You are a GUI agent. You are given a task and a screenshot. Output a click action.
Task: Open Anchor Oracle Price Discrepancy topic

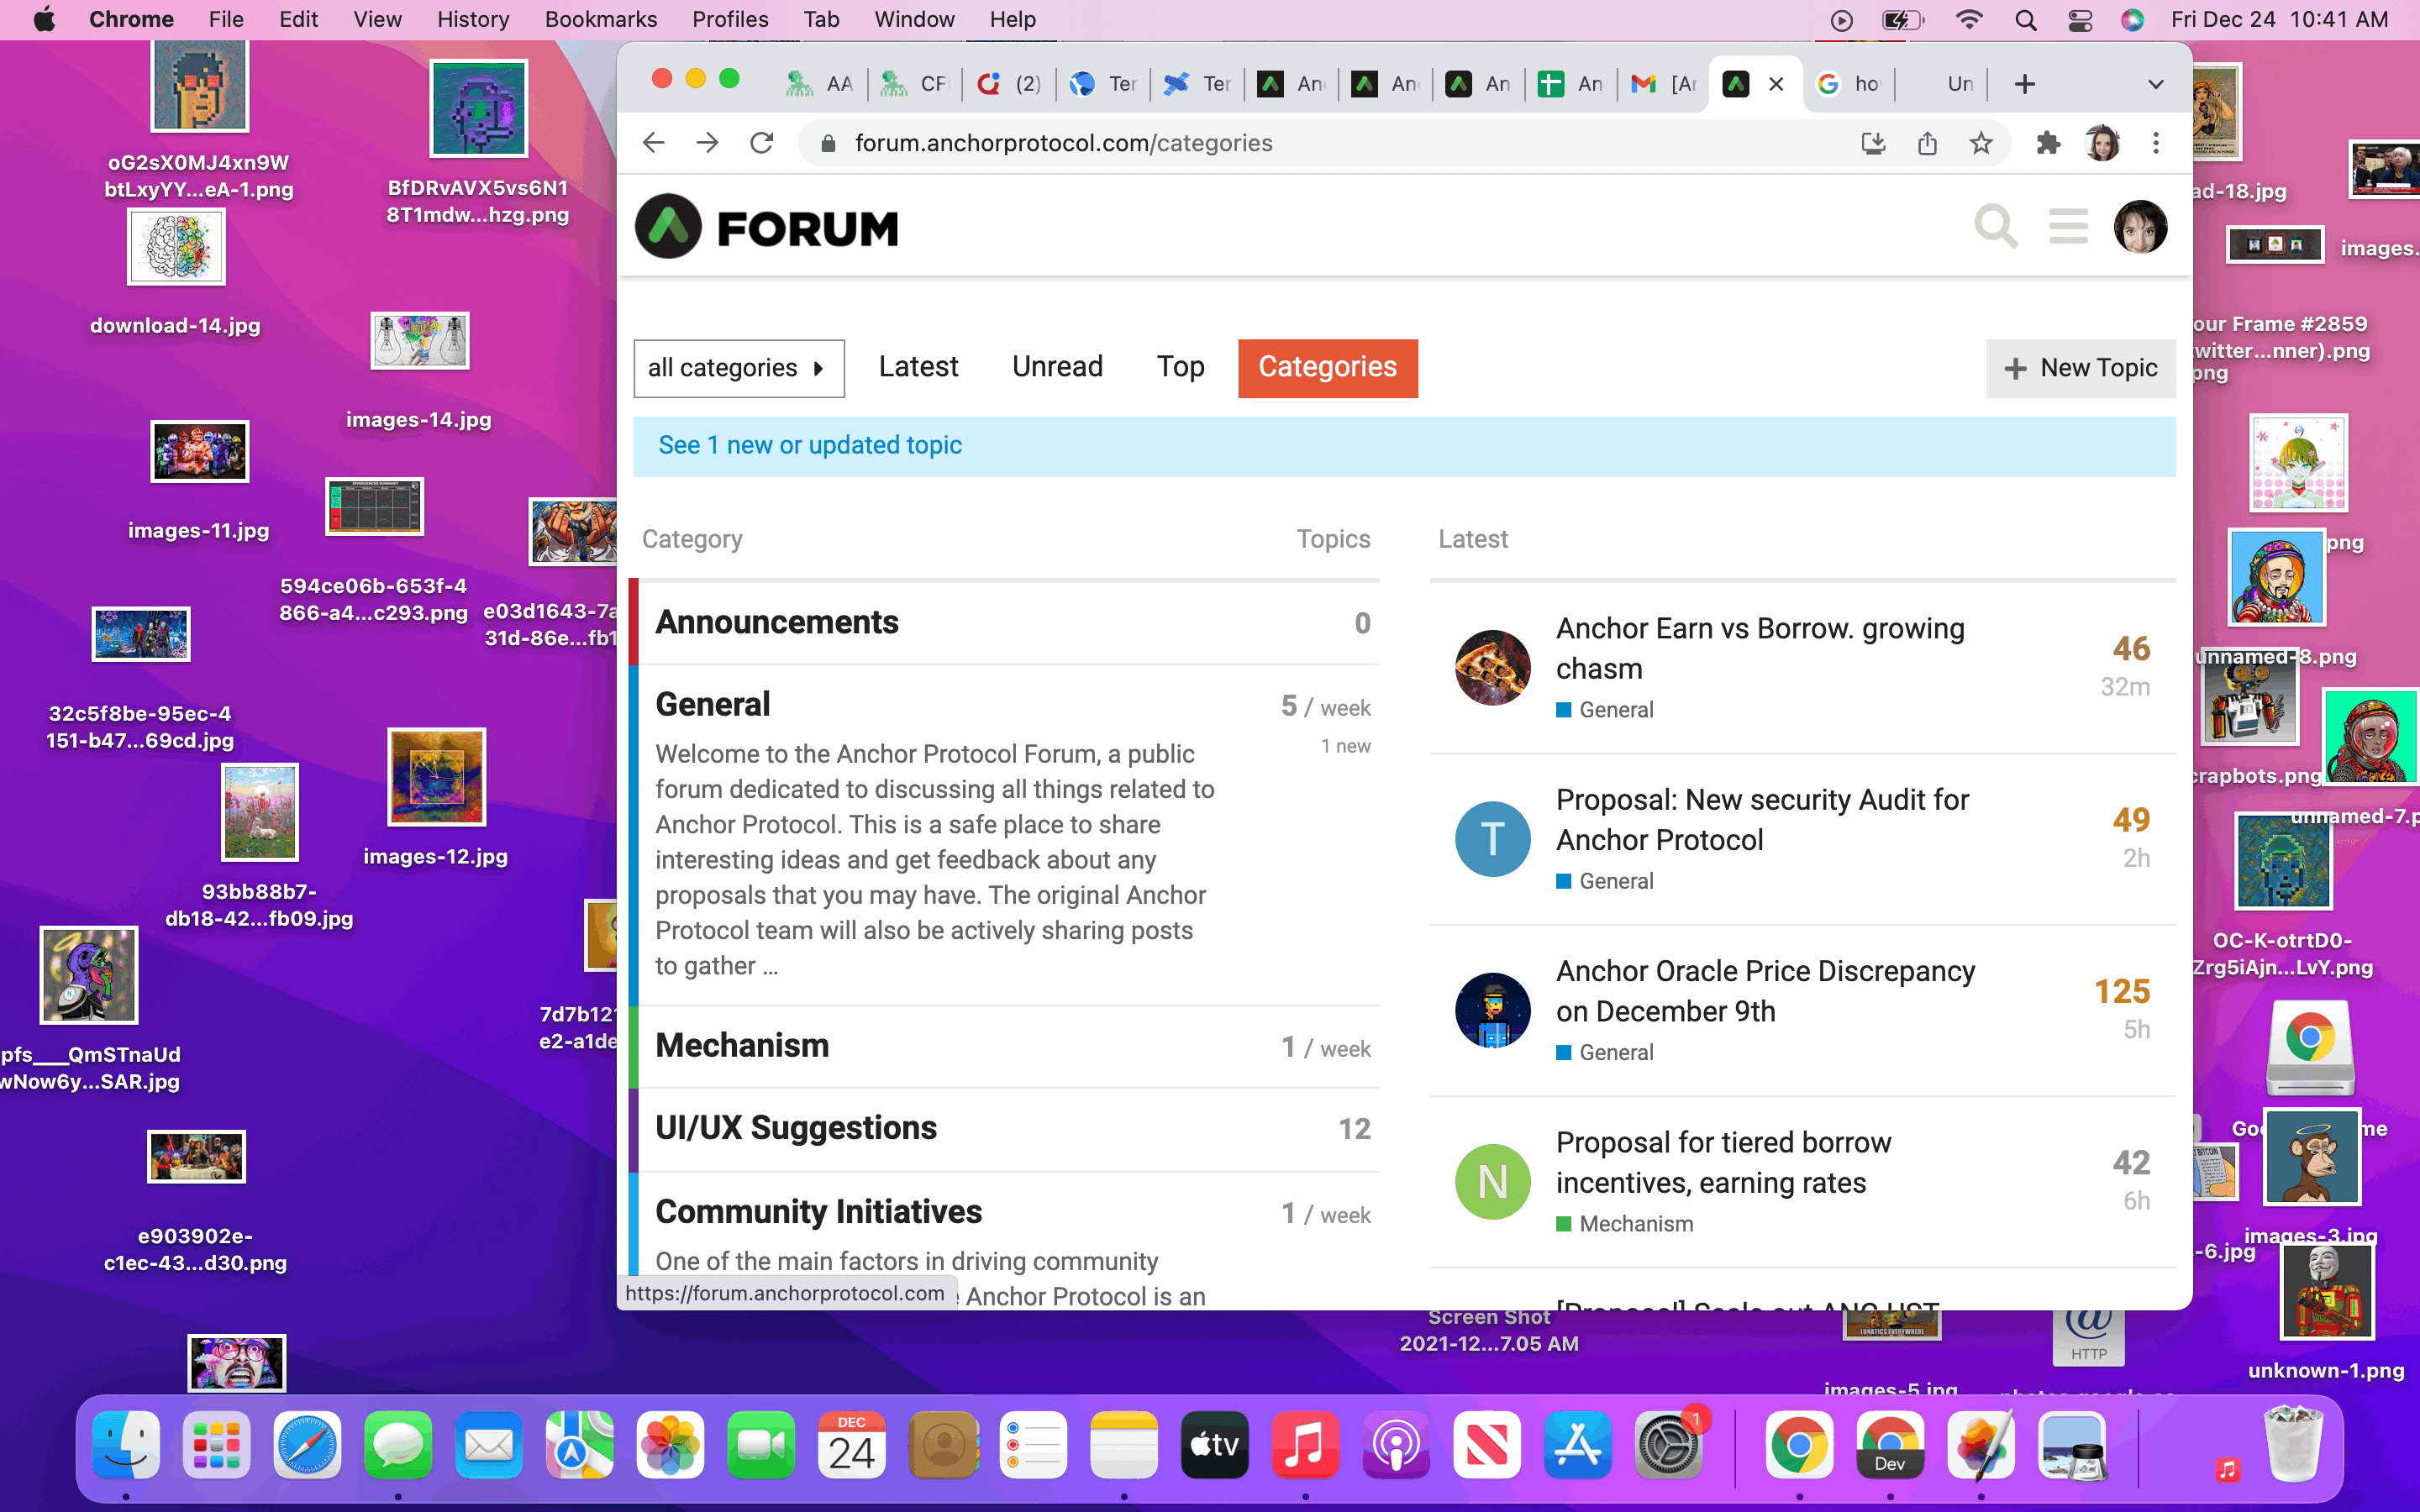pyautogui.click(x=1765, y=990)
